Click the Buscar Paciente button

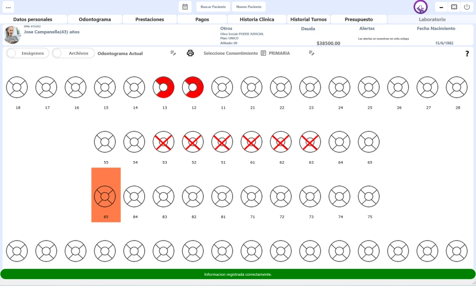213,7
